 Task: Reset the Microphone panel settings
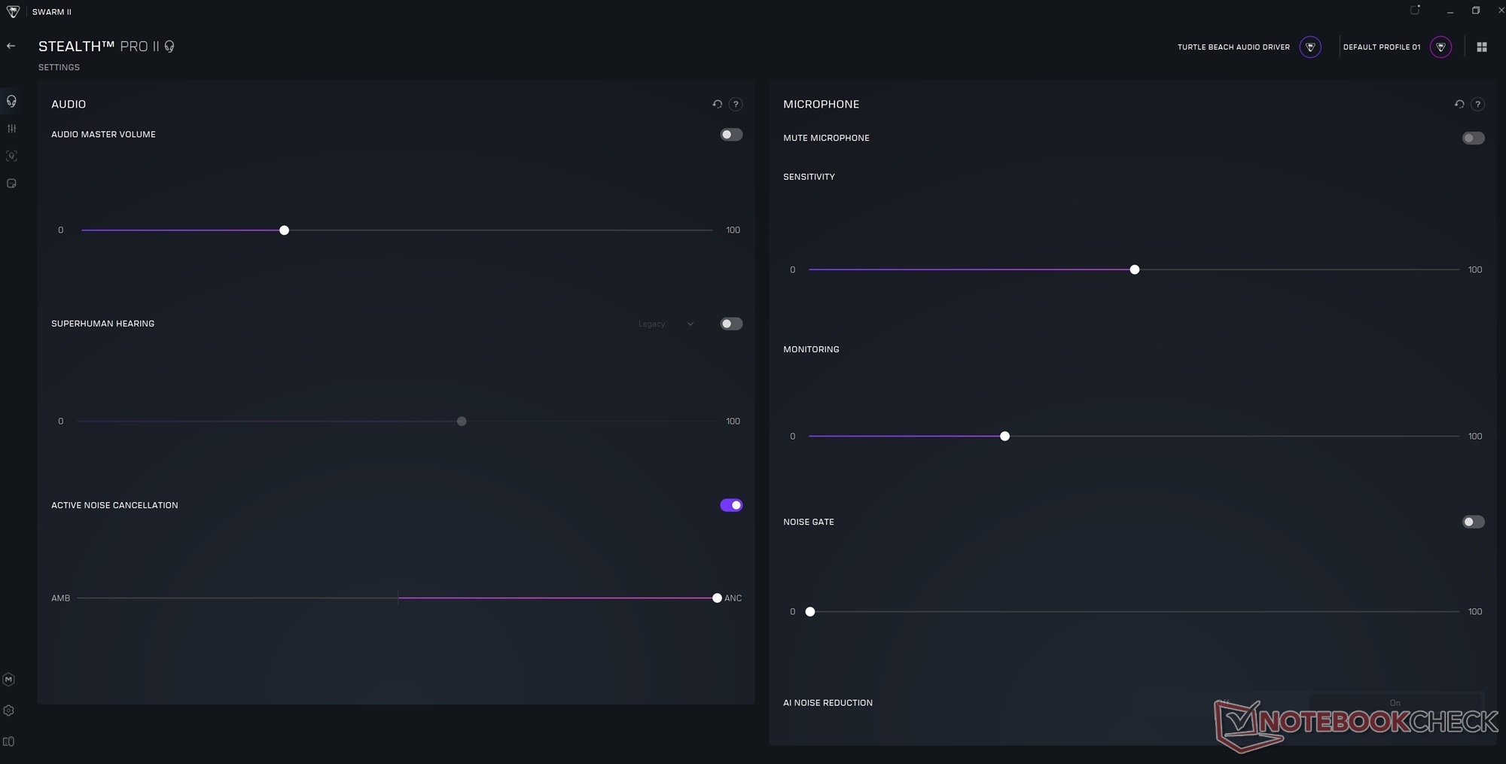pyautogui.click(x=1459, y=105)
